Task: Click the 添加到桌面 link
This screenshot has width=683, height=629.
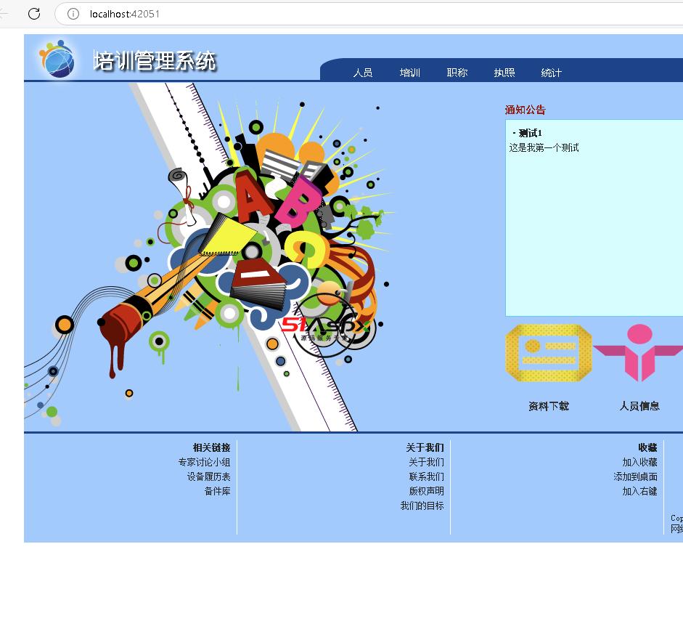Action: coord(635,476)
